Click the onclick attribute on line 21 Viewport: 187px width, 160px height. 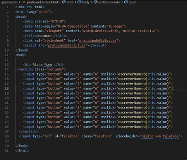(108, 103)
